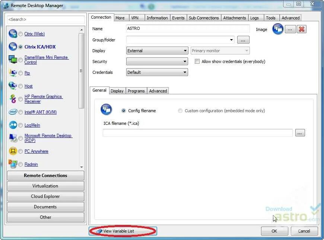Click the Remote Desktop Manager title icon
This screenshot has width=324, height=240.
(x=6, y=5)
